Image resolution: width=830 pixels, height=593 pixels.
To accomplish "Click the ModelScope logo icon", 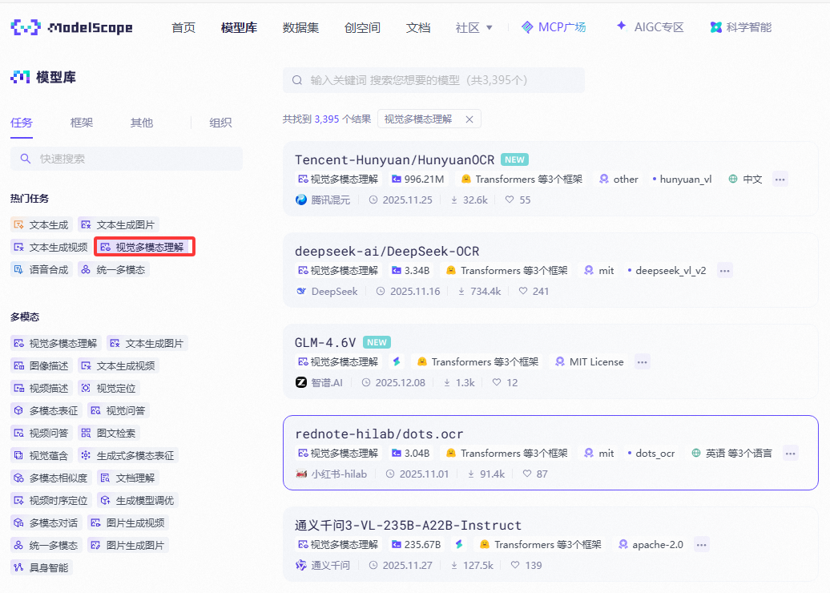I will pyautogui.click(x=26, y=27).
